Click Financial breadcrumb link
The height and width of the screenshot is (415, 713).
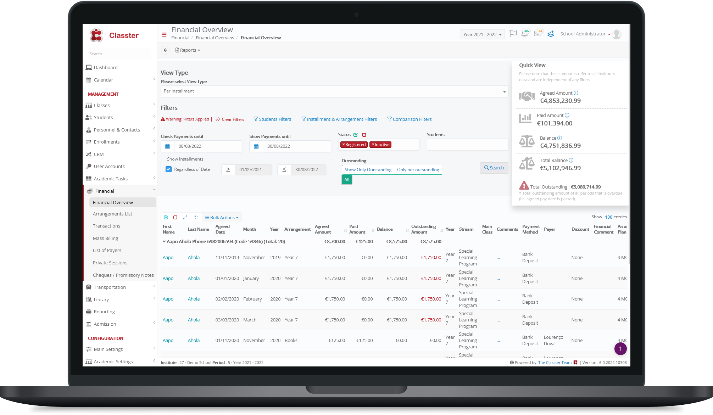(180, 38)
